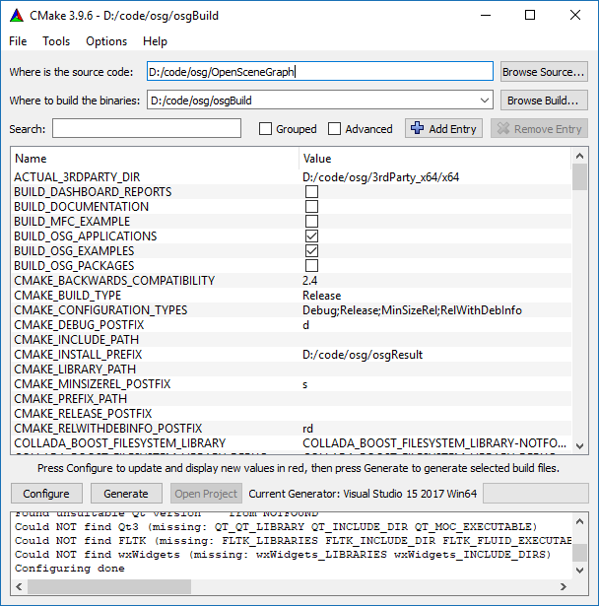Click output log horizontal scroll left arrow
The width and height of the screenshot is (599, 606).
point(19,586)
